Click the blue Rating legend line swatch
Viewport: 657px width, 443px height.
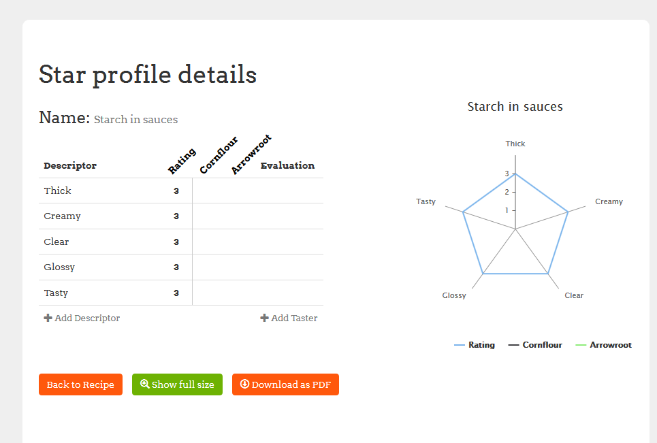click(x=460, y=345)
